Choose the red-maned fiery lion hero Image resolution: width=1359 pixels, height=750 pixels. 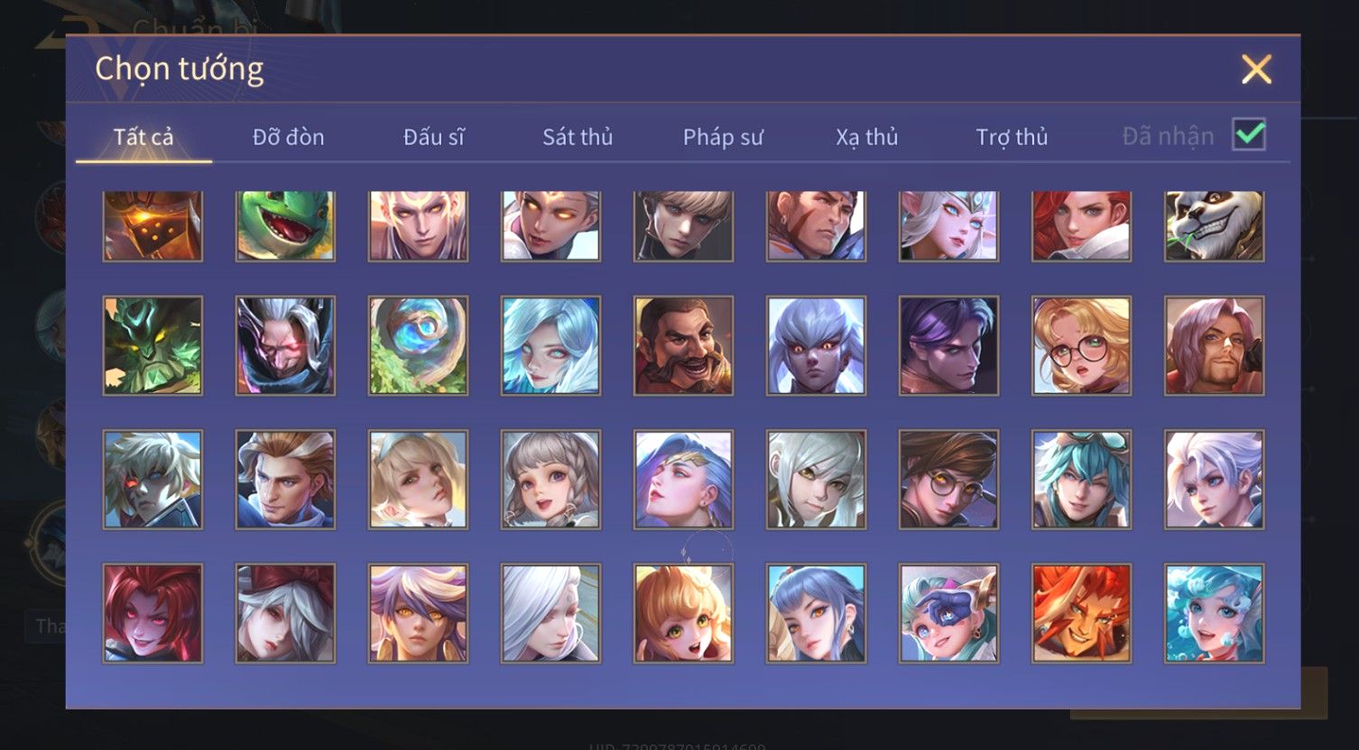[1081, 614]
